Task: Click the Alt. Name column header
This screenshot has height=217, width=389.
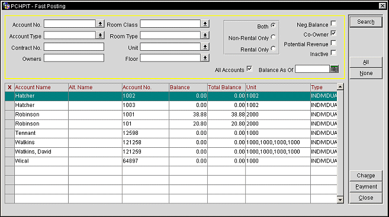Action: (x=95, y=87)
